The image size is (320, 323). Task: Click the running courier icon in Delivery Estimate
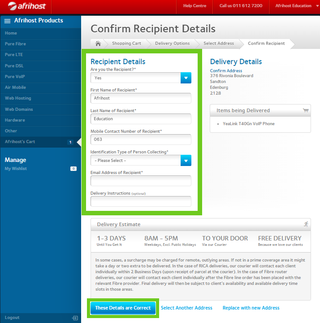[306, 224]
